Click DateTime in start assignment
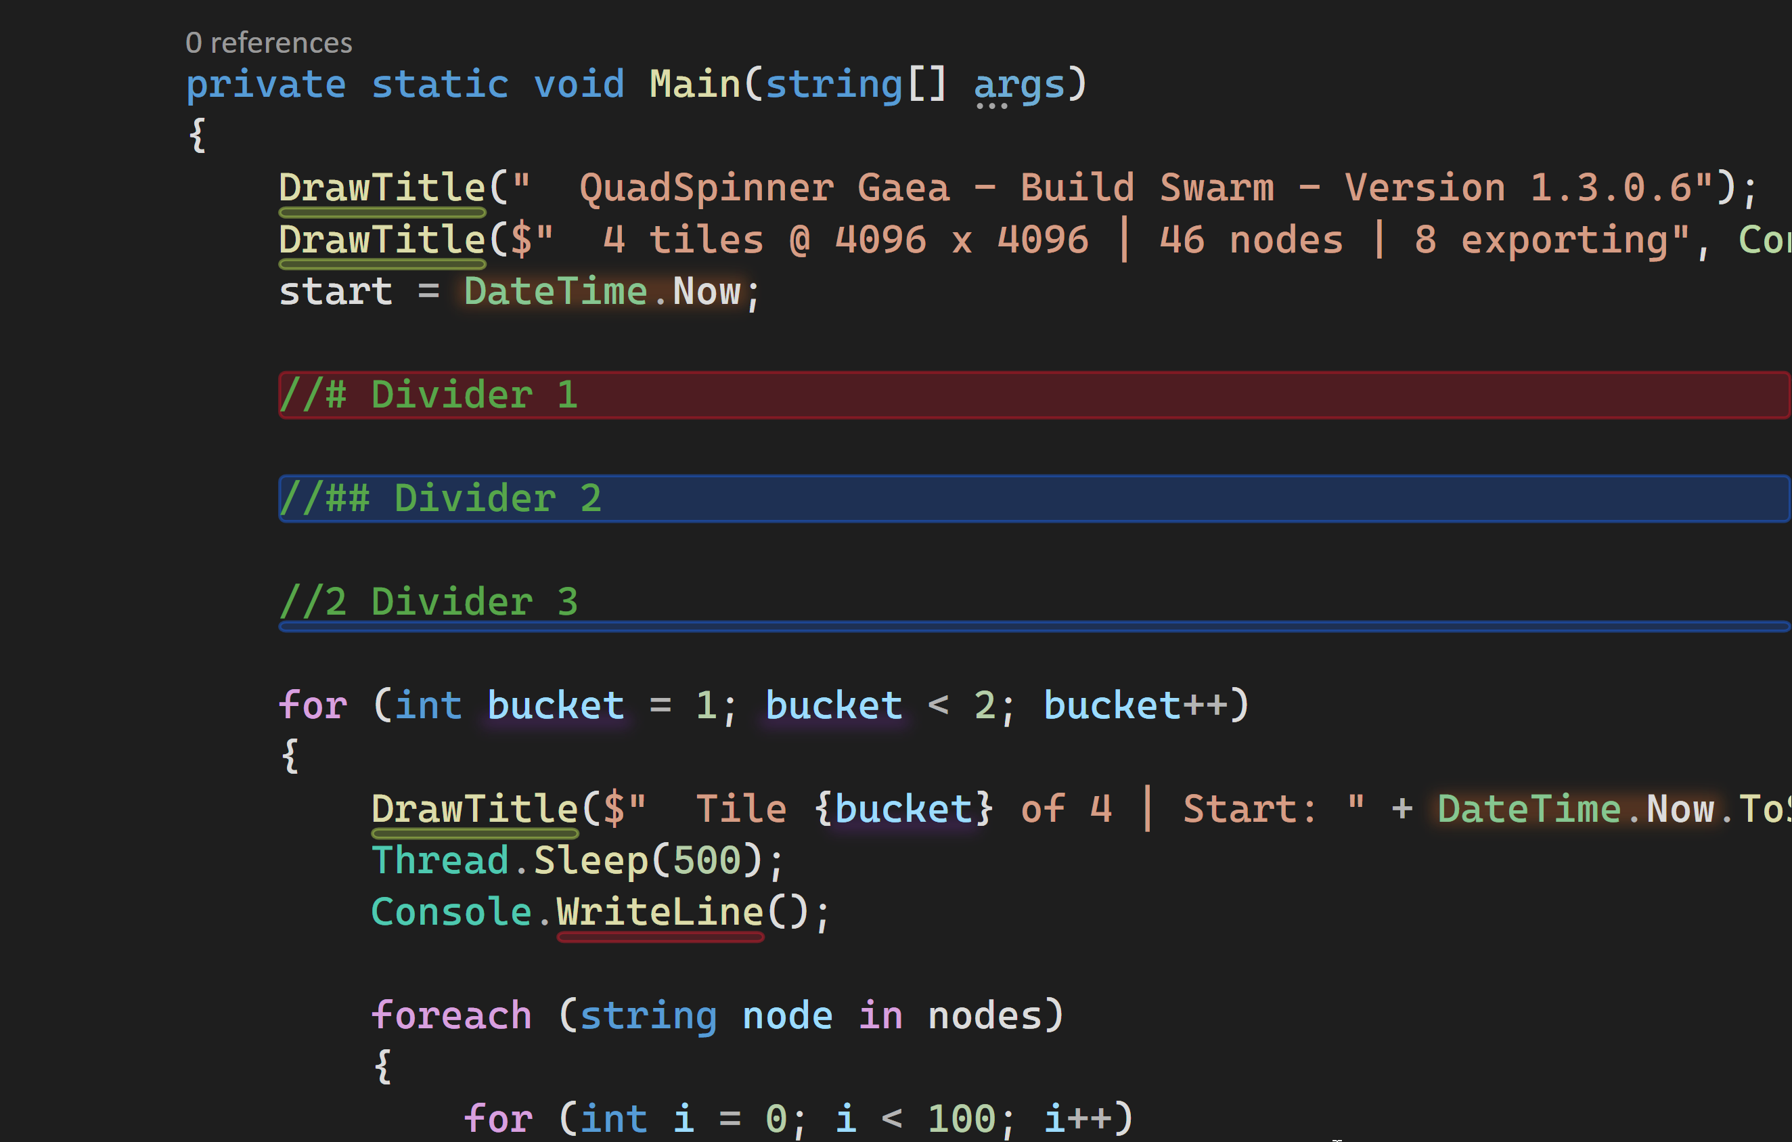The image size is (1792, 1142). (555, 291)
